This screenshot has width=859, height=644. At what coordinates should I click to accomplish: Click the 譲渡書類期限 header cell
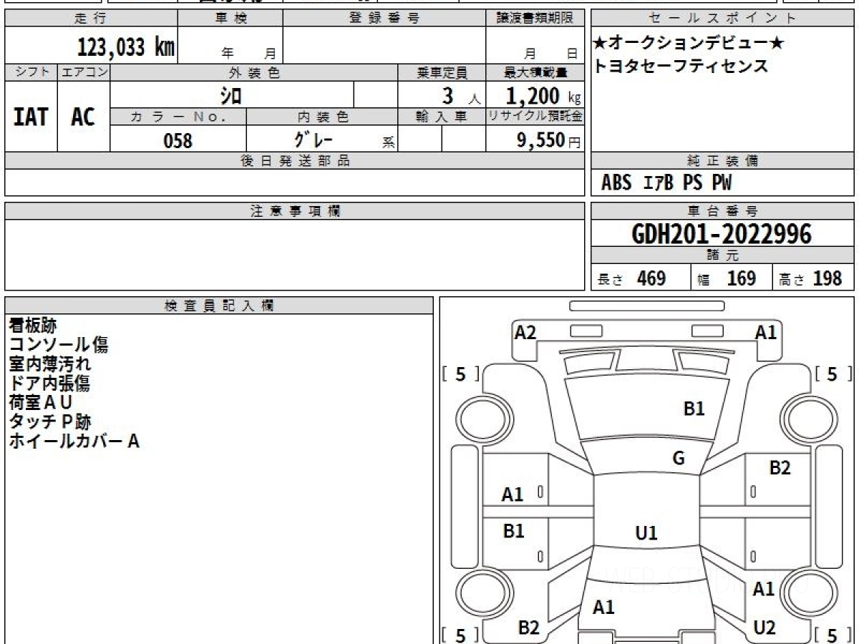click(535, 19)
